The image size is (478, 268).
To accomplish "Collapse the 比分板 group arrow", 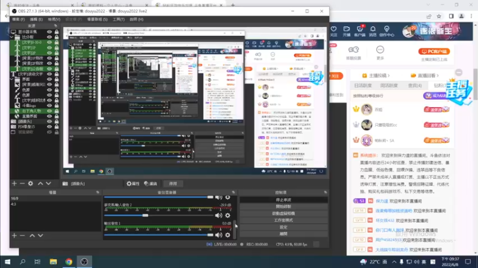I will click(x=12, y=37).
